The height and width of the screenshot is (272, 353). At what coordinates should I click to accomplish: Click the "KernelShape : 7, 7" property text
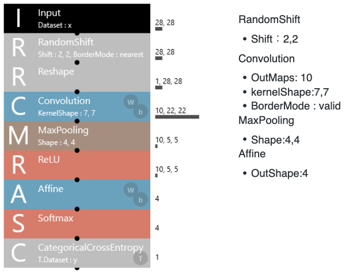[67, 113]
